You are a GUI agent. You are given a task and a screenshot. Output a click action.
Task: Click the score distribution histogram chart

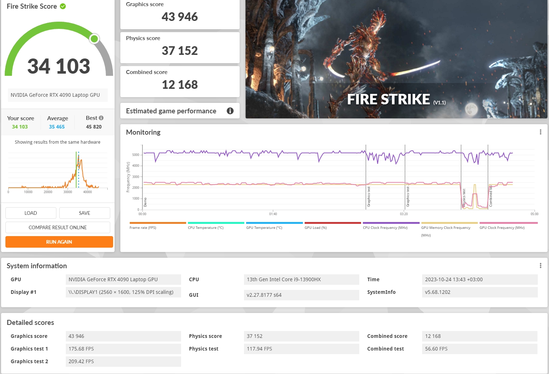58,170
